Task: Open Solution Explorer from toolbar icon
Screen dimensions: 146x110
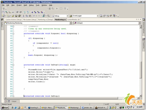Action: coord(101,16)
